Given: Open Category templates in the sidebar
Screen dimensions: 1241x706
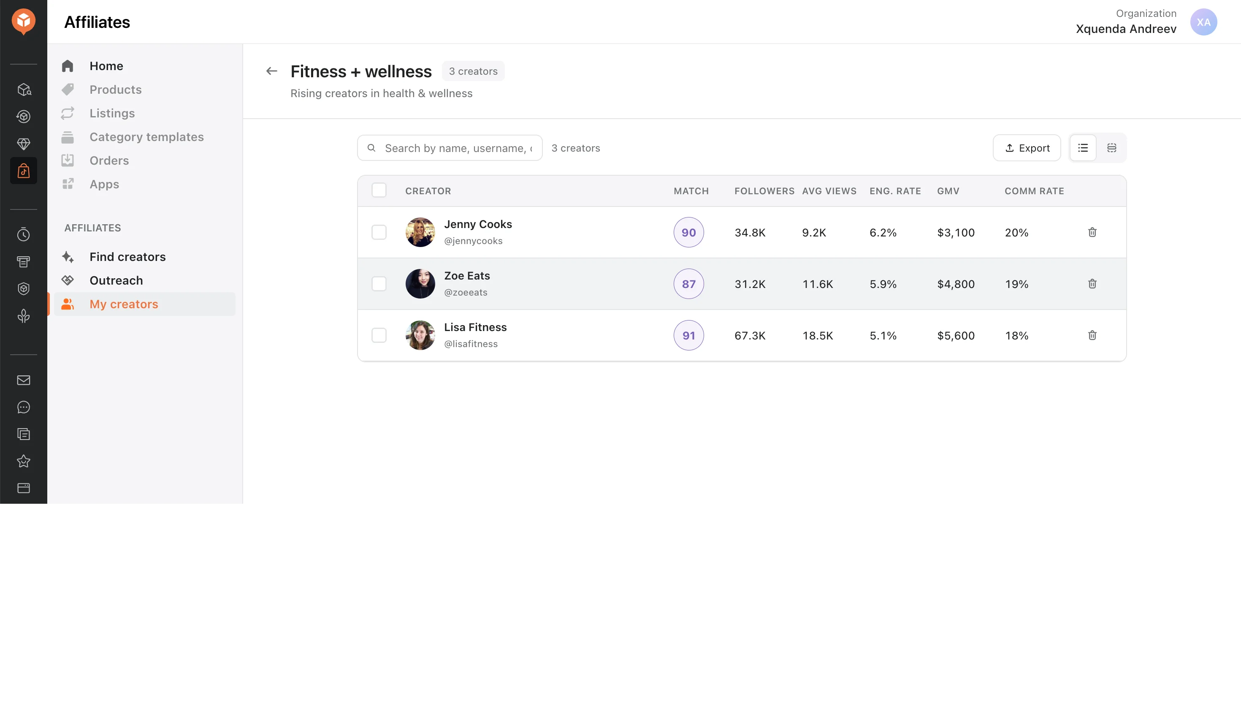Looking at the screenshot, I should pyautogui.click(x=144, y=137).
